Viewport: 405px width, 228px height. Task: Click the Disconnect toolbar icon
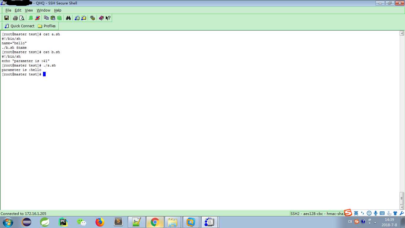[x=37, y=18]
